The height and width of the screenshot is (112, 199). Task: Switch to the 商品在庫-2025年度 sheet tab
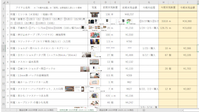point(116,110)
